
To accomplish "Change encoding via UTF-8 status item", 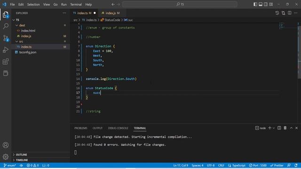I will (x=211, y=165).
